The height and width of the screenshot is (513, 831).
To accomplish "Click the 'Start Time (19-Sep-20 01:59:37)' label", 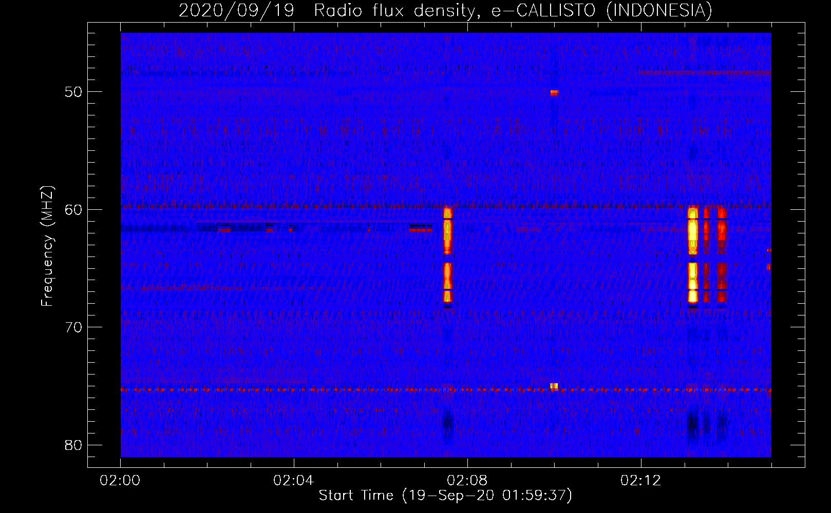I will (445, 496).
